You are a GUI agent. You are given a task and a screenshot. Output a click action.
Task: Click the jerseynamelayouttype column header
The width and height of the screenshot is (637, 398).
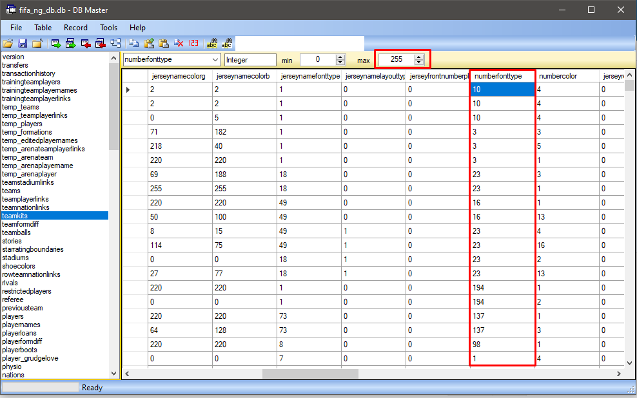(x=374, y=76)
